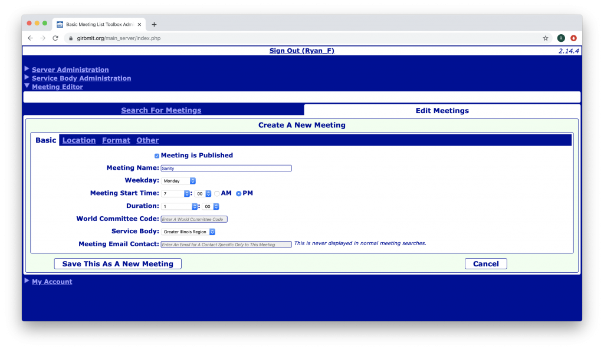604x350 pixels.
Task: Open a new browser tab with plus
Action: [154, 24]
